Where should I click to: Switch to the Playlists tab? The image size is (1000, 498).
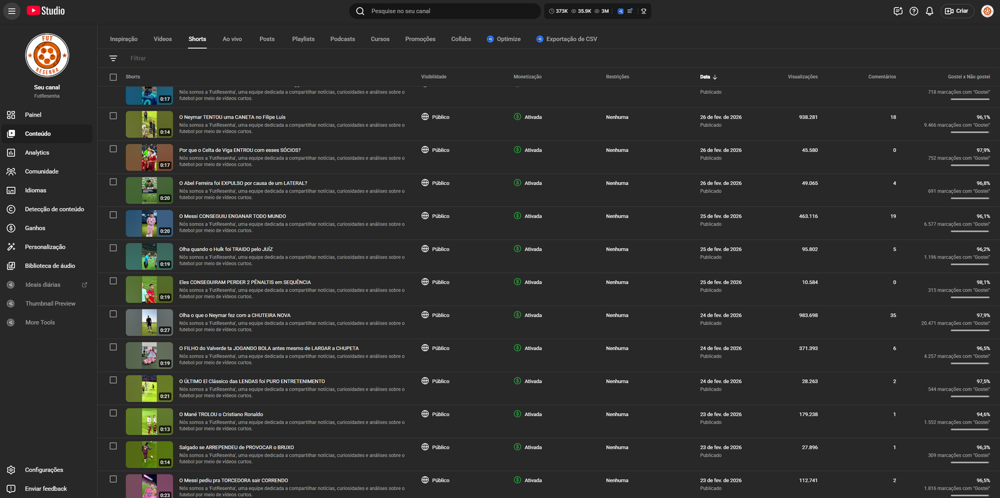click(x=303, y=39)
